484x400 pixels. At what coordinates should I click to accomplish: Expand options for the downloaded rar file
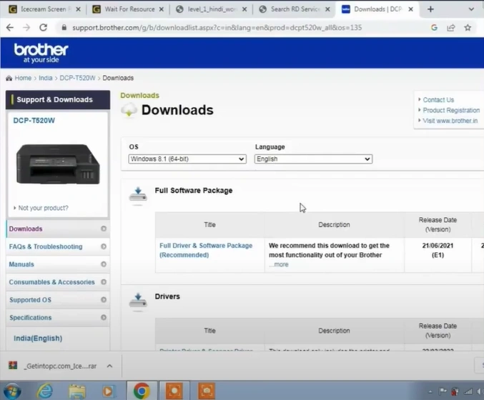click(x=109, y=366)
